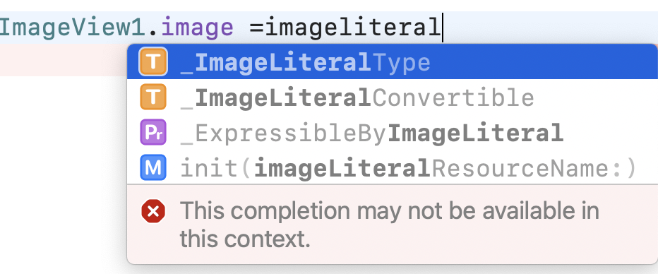Click the "ResourceName:)" portion of the init suggestion
The height and width of the screenshot is (274, 658).
(534, 168)
